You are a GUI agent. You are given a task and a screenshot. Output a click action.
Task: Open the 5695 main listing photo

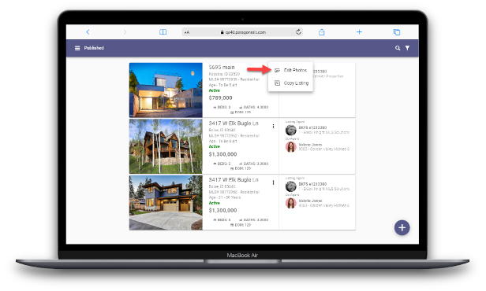click(166, 90)
